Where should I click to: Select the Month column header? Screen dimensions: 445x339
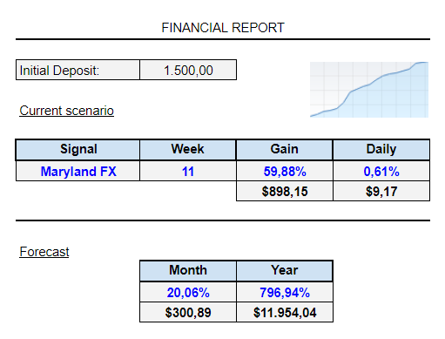188,270
